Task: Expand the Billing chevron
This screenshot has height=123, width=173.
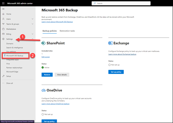Action: [x=33, y=34]
